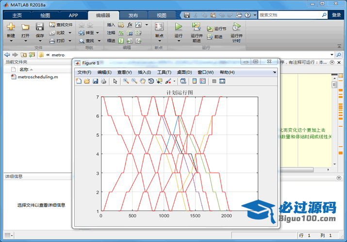
Task: Click Hide Plot Tools icon in Figure 1
Action: point(214,81)
